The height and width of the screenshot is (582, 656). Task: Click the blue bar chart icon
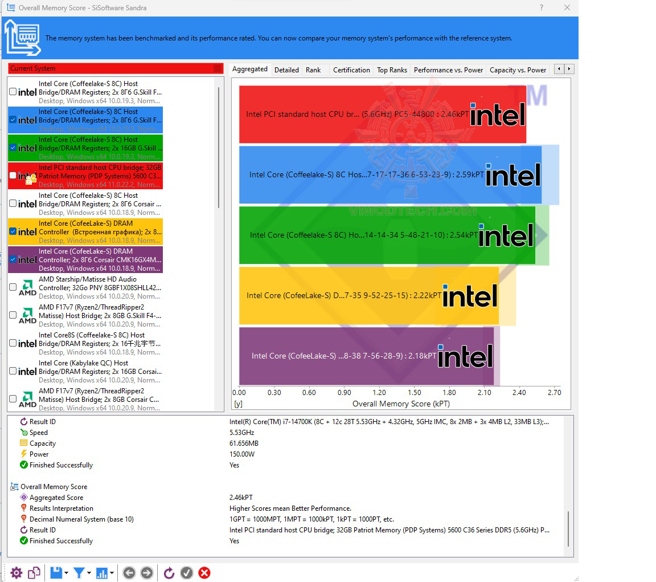pos(102,573)
